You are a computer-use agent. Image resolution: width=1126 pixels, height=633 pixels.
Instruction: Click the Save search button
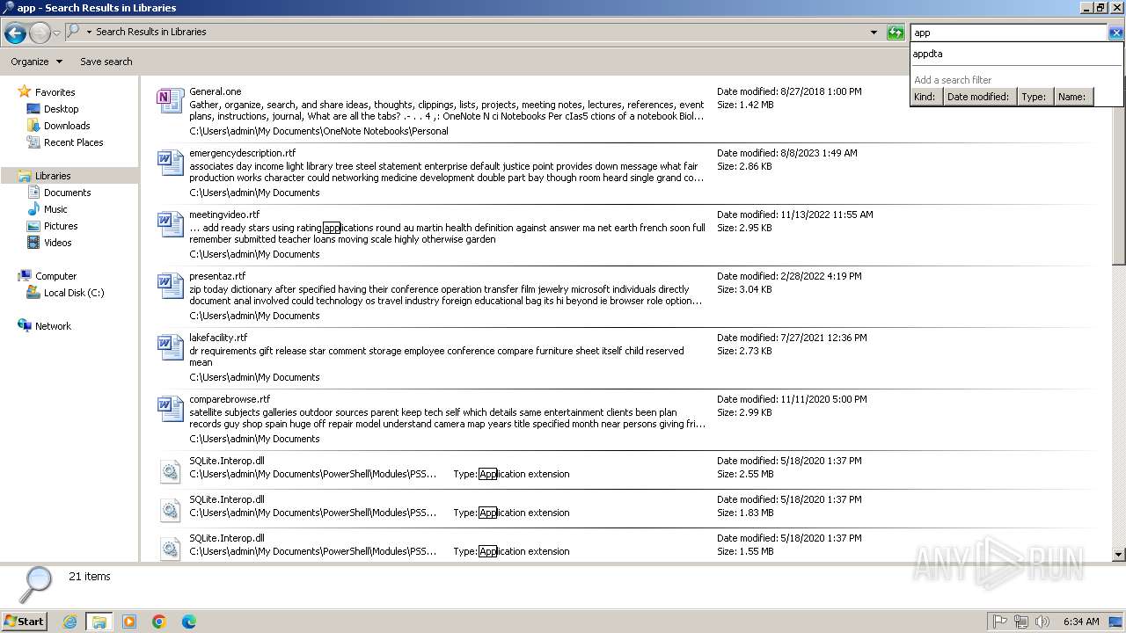[x=106, y=62]
